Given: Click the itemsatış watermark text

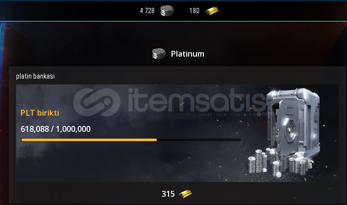Looking at the screenshot, I should tap(196, 101).
